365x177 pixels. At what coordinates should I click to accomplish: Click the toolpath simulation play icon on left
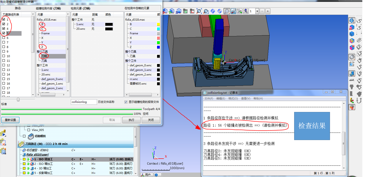tap(3, 133)
